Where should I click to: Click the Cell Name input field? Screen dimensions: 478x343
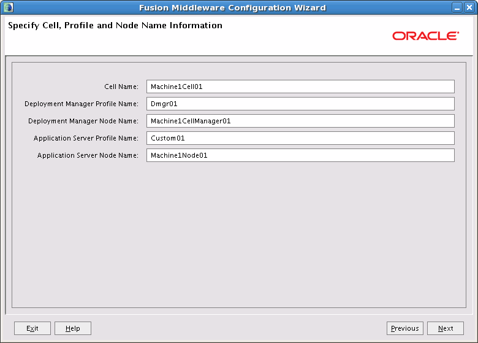pyautogui.click(x=300, y=87)
